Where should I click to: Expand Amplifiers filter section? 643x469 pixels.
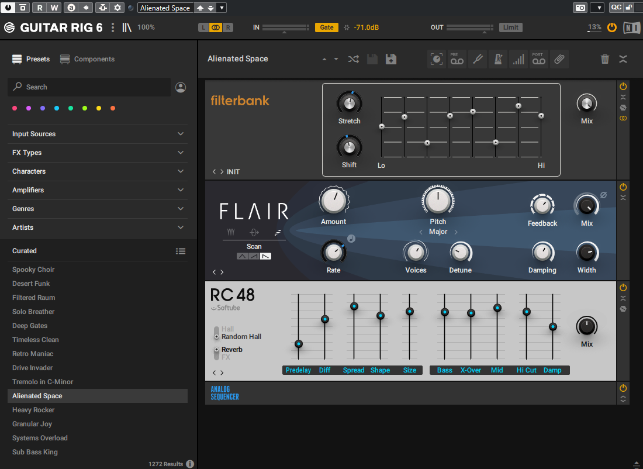point(98,190)
